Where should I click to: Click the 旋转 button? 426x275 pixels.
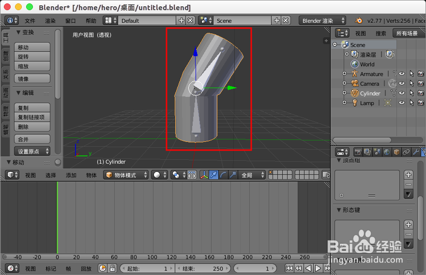[x=32, y=57]
